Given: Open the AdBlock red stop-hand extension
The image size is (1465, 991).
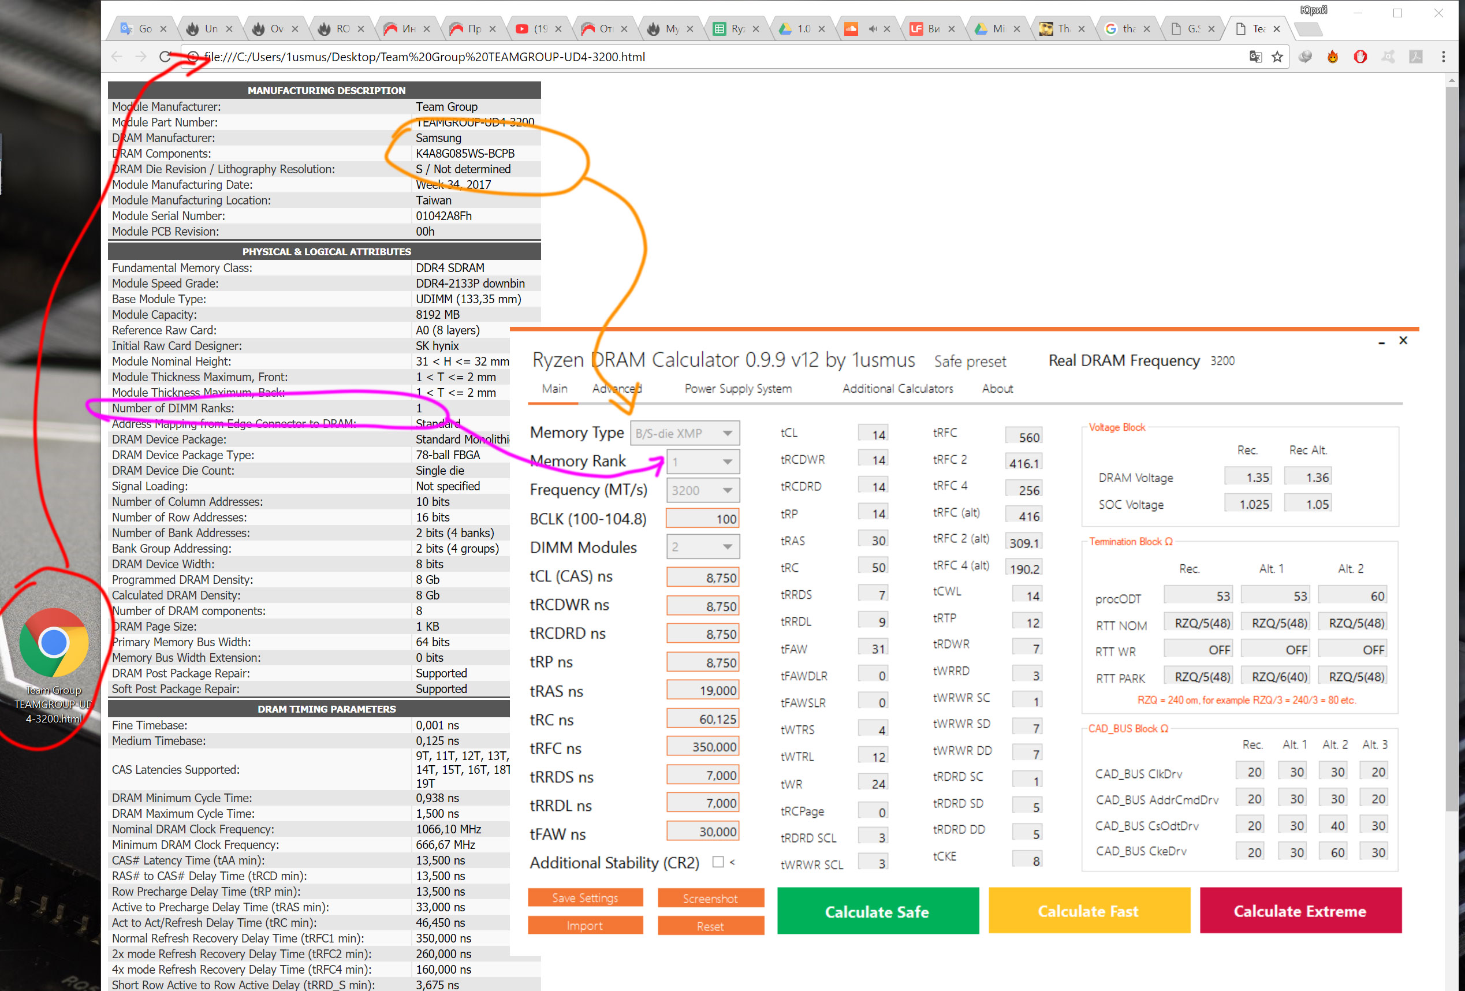Looking at the screenshot, I should pos(1360,57).
